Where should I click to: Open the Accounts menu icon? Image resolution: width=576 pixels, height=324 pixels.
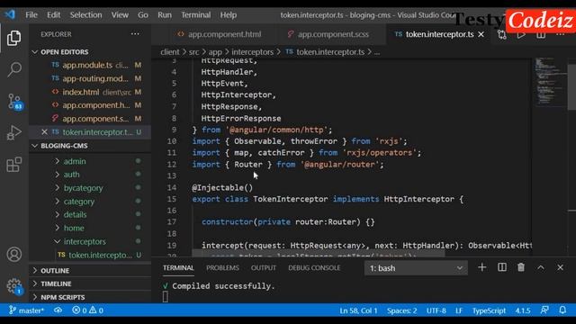[14, 254]
